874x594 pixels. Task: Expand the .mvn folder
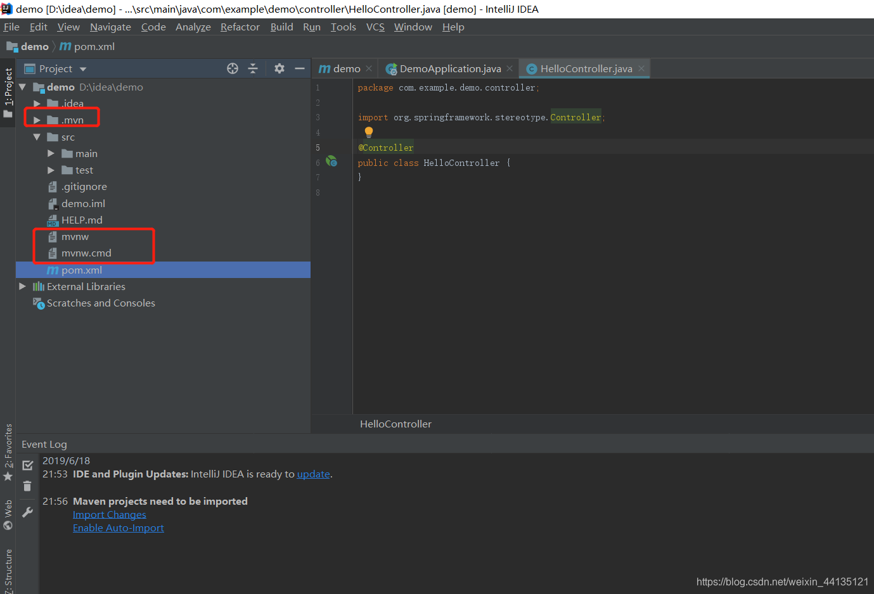(37, 120)
